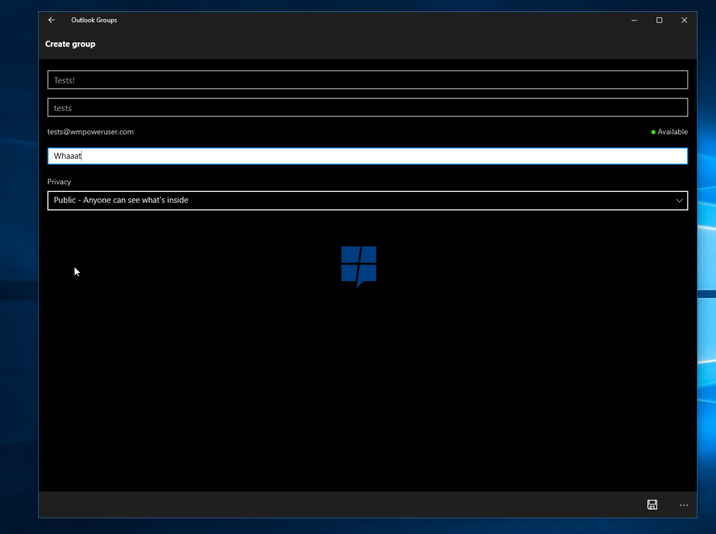Click the Privacy label
Viewport: 716px width, 534px height.
click(59, 182)
